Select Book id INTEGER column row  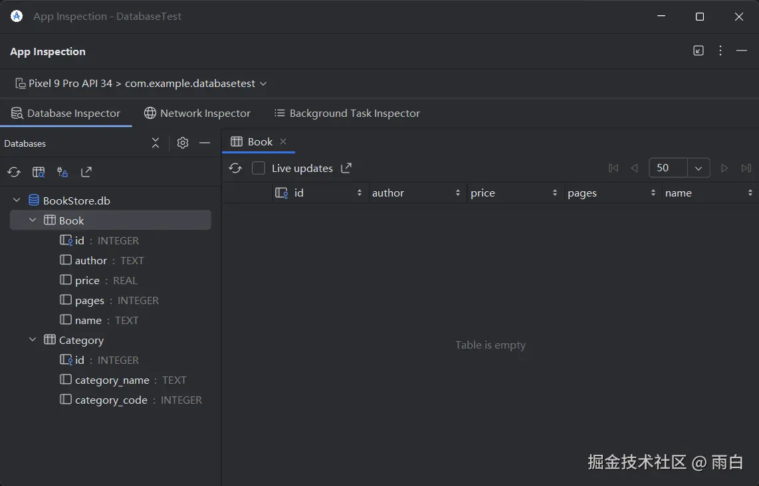pos(110,240)
